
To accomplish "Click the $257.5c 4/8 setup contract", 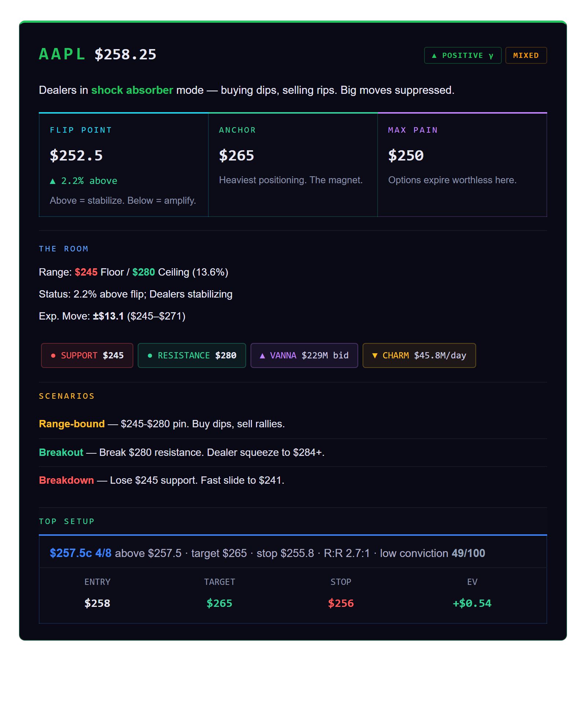I will click(81, 553).
